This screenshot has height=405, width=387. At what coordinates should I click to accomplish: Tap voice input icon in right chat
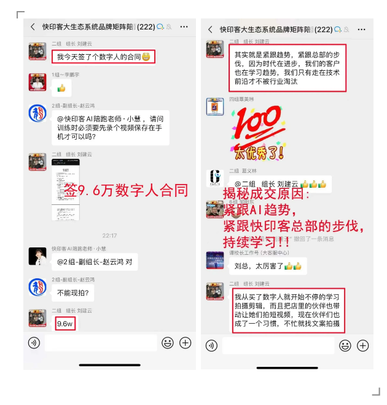(211, 345)
